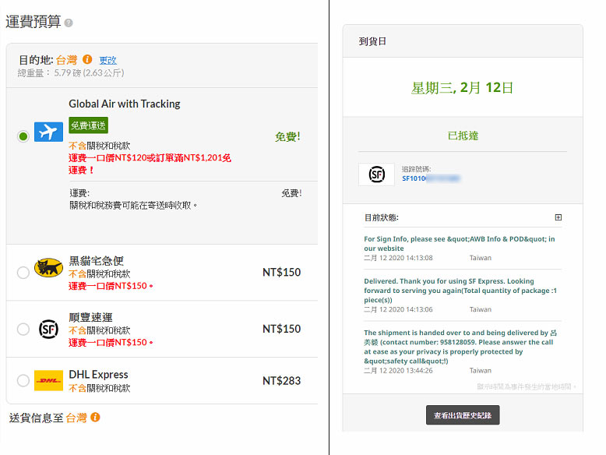This screenshot has width=606, height=455.
Task: Select the 黑貓宅急便 radio button
Action: point(23,273)
